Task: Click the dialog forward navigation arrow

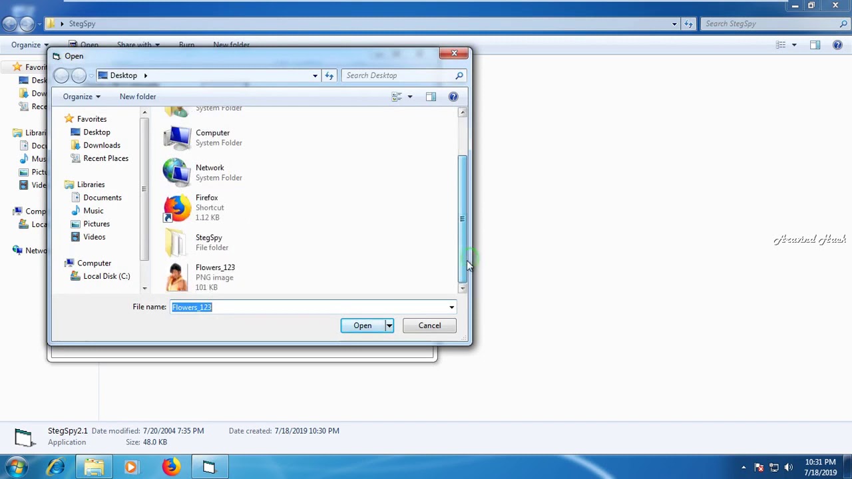Action: (x=79, y=75)
